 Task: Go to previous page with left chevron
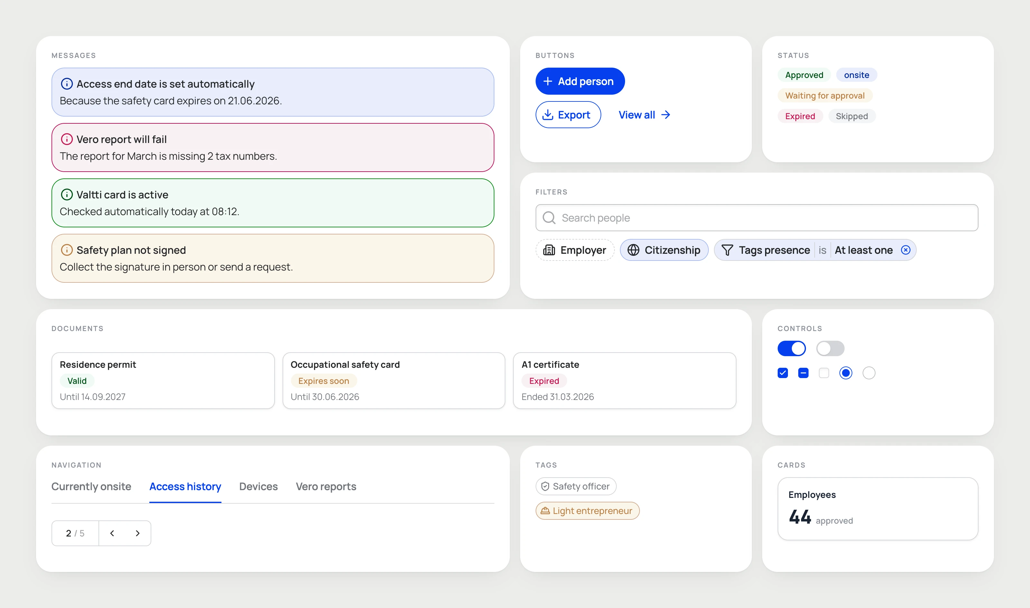[x=112, y=533]
